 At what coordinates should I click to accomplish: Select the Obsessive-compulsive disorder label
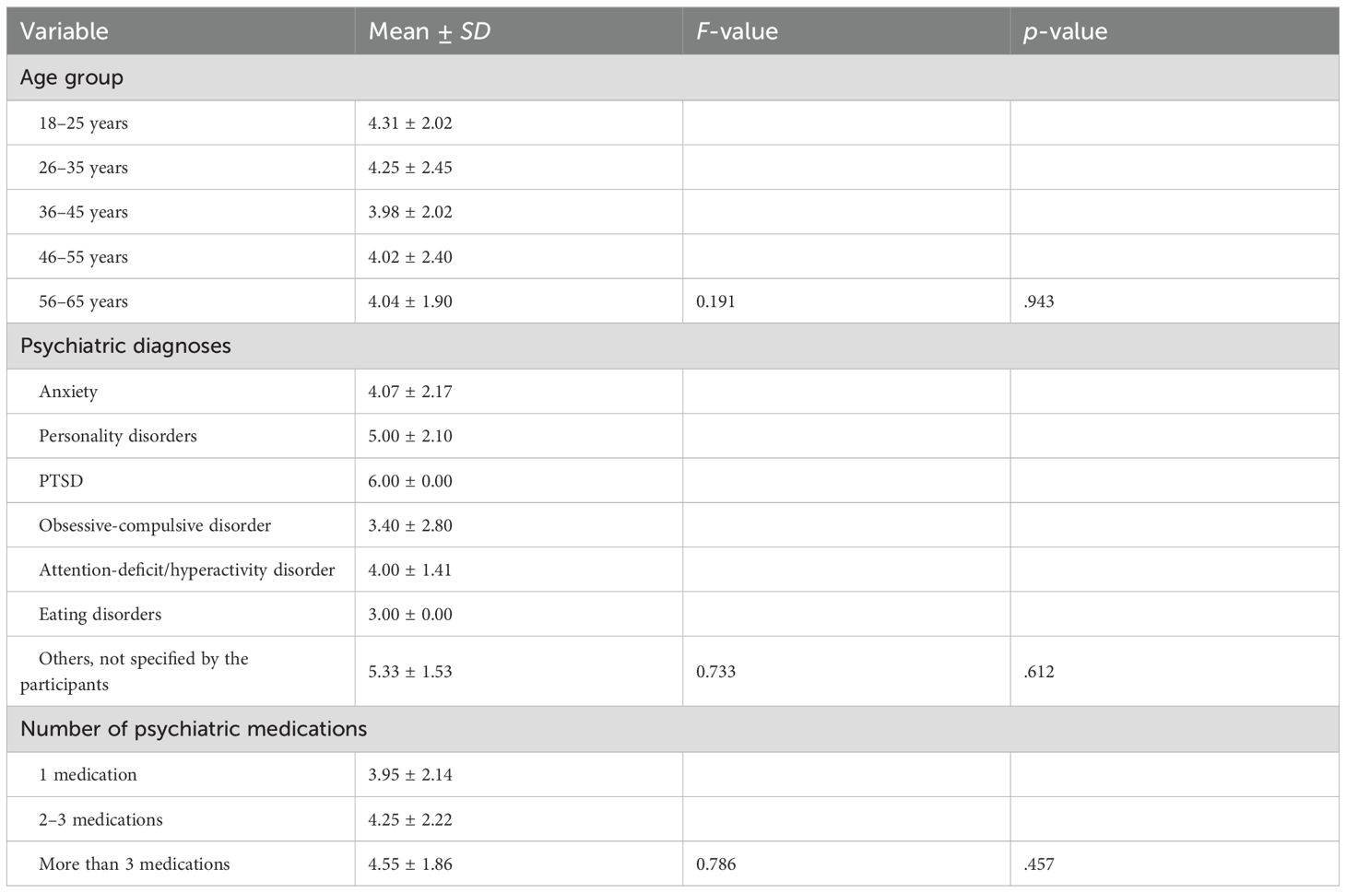(x=155, y=525)
